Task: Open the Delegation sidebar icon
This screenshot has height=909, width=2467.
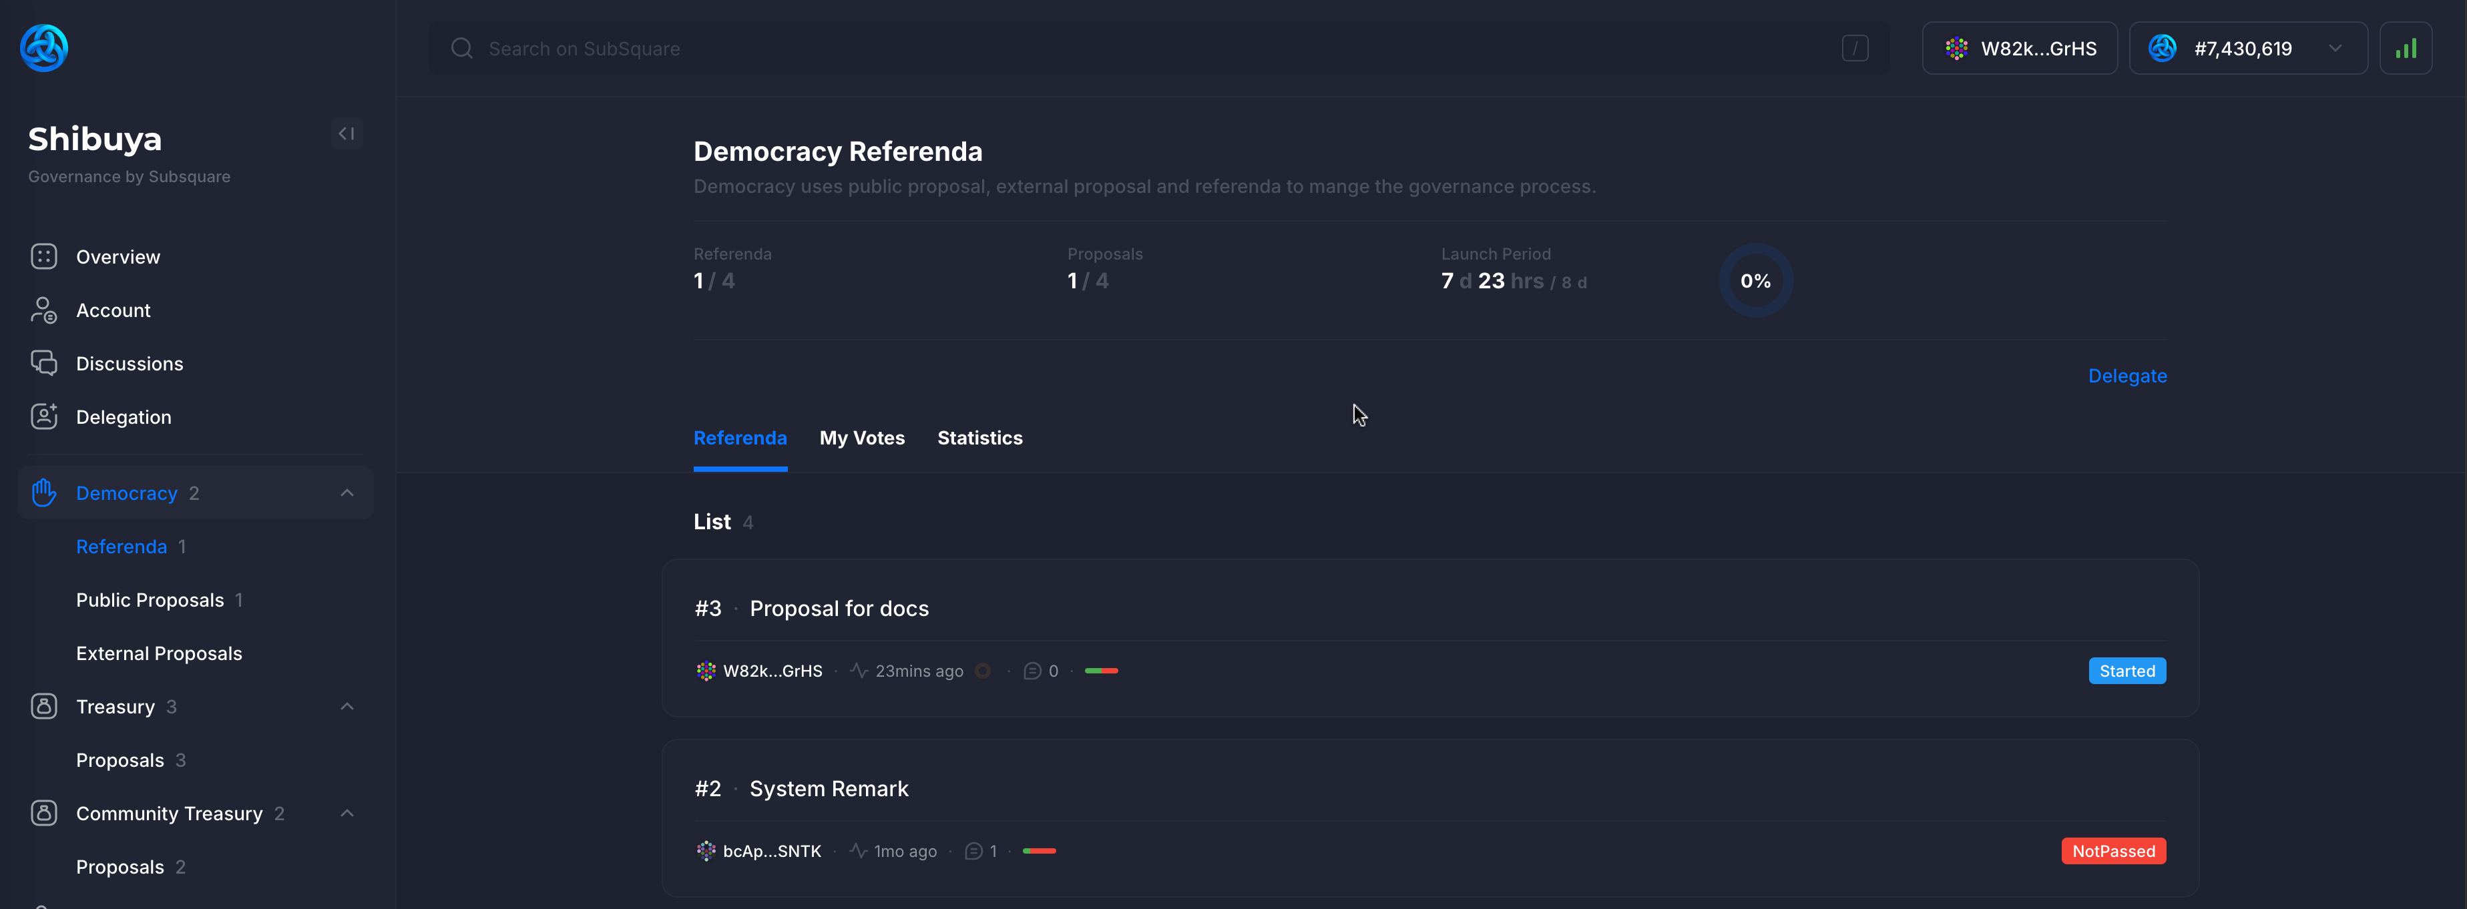Action: (x=44, y=416)
